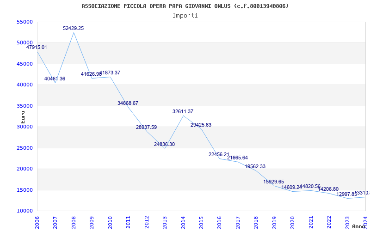Click the 12997.85 data label
This screenshot has height=231, width=370.
346,194
